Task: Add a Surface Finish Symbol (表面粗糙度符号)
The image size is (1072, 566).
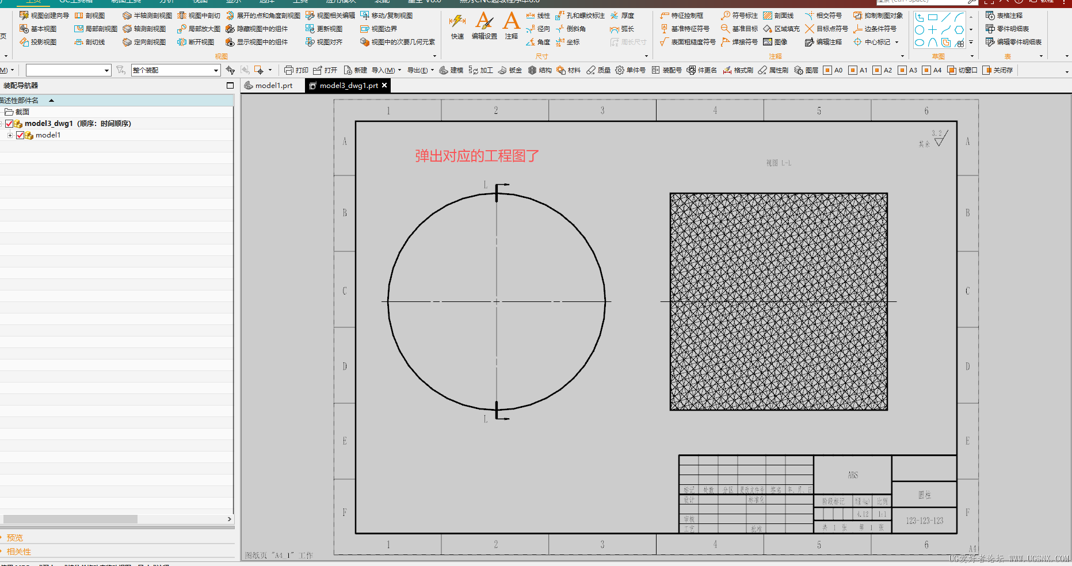Action: pos(688,42)
